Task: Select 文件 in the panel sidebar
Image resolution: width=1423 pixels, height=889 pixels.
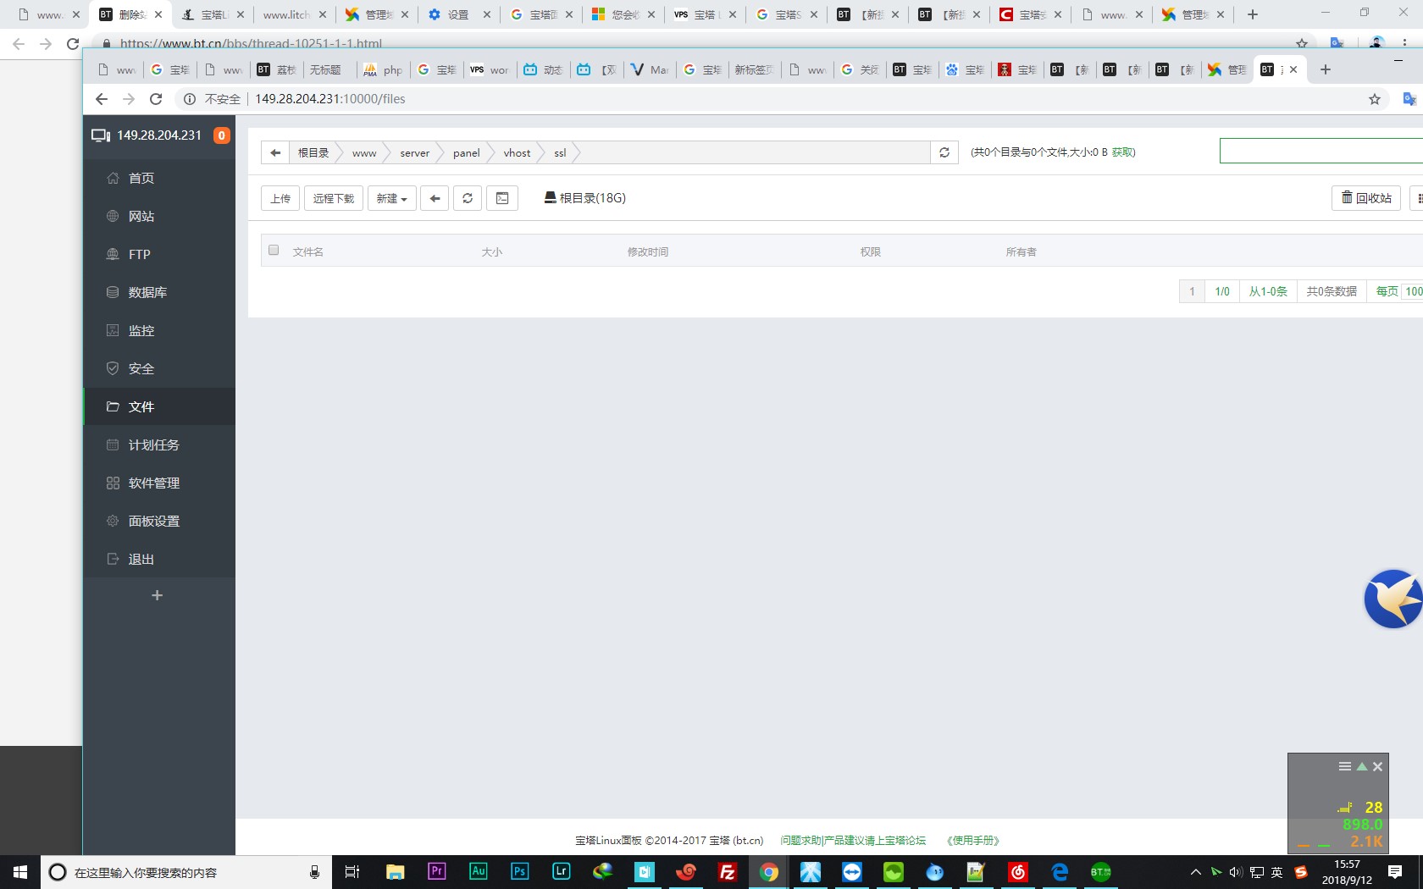Action: [159, 406]
